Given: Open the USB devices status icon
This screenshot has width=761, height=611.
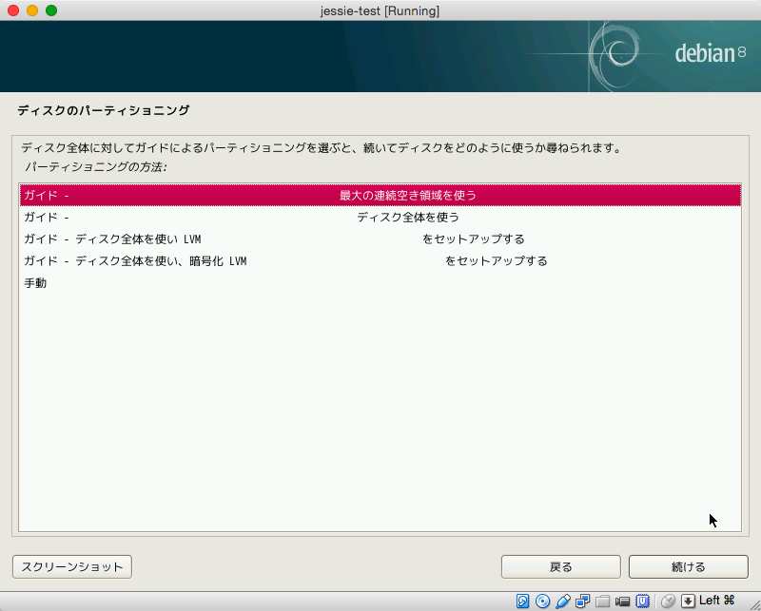Looking at the screenshot, I should point(563,601).
